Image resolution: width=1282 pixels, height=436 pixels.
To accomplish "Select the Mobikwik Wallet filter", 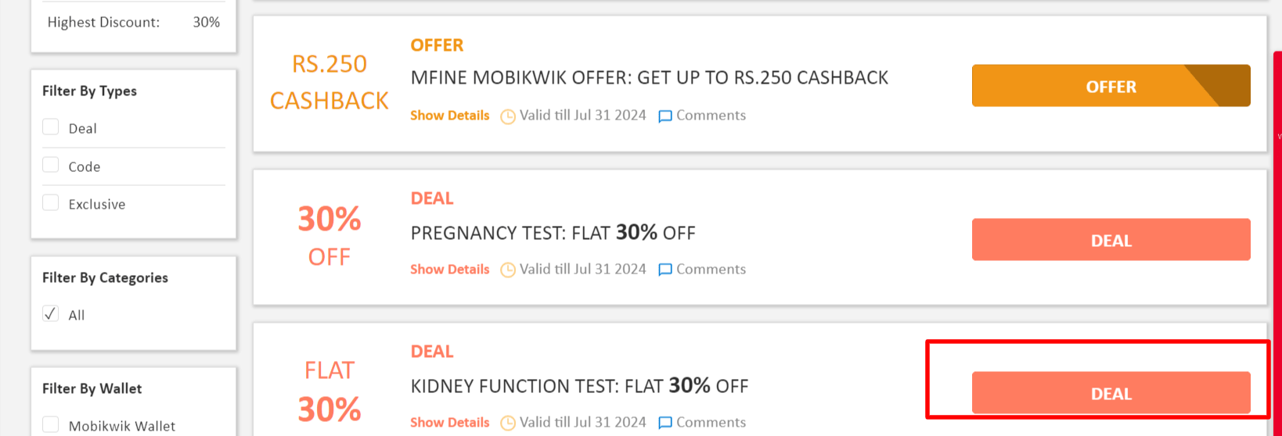I will [x=51, y=425].
